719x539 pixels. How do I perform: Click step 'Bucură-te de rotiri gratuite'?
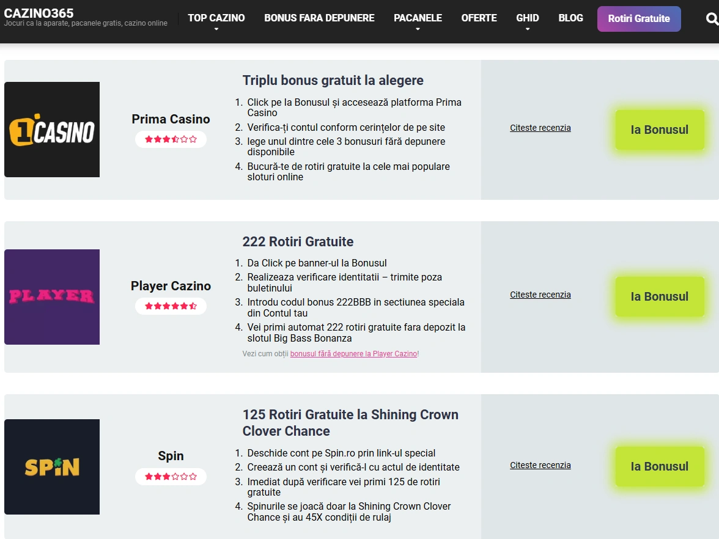[x=348, y=171]
